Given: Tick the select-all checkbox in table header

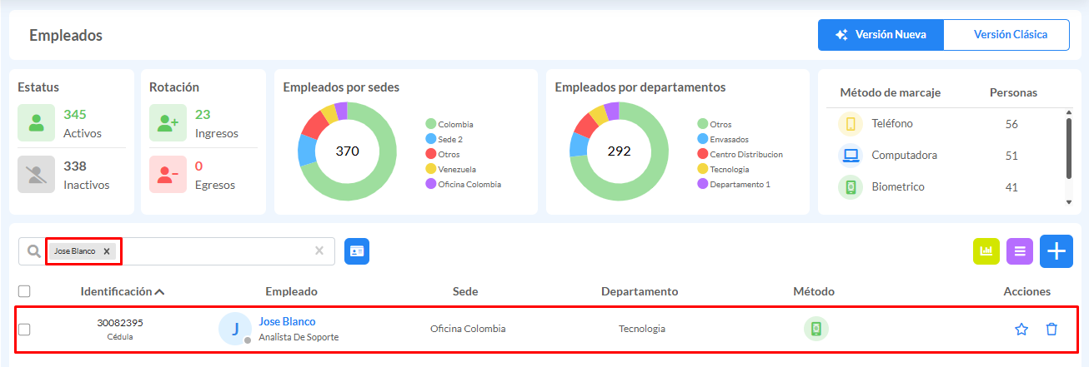Looking at the screenshot, I should pos(24,291).
